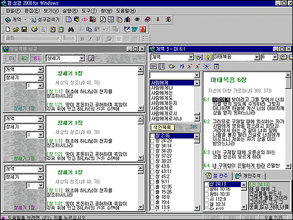Screen dimensions: 293x220
Task: Click the eye icon in top toolbar
Action: tap(137, 19)
